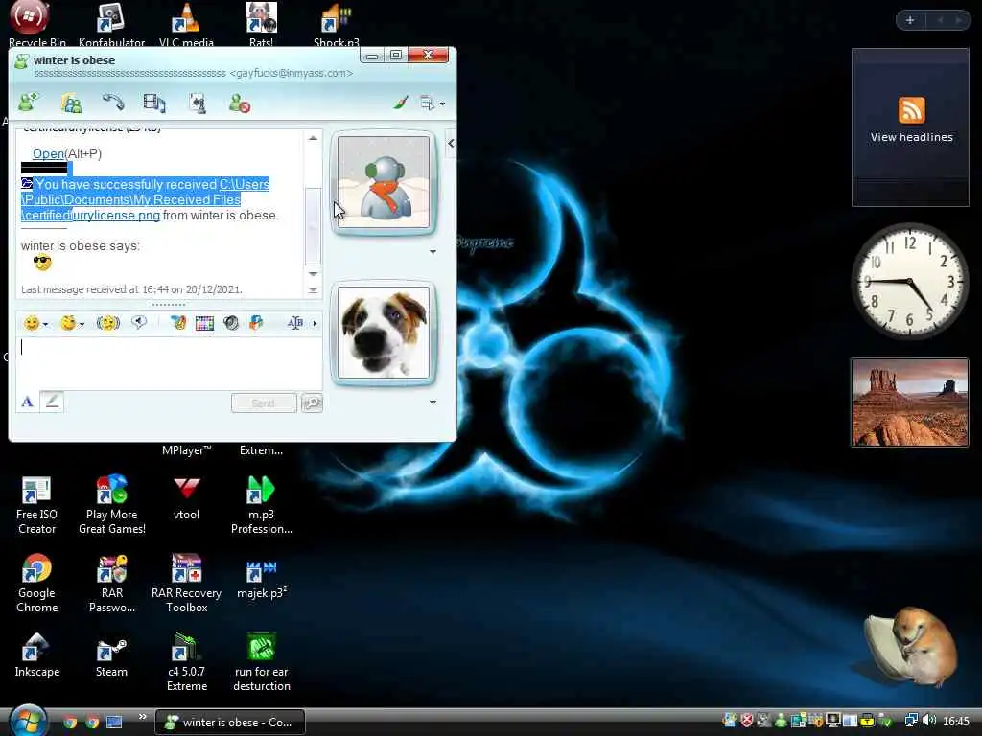Click the Show desktop quick launch icon
Image resolution: width=982 pixels, height=736 pixels.
click(x=114, y=723)
